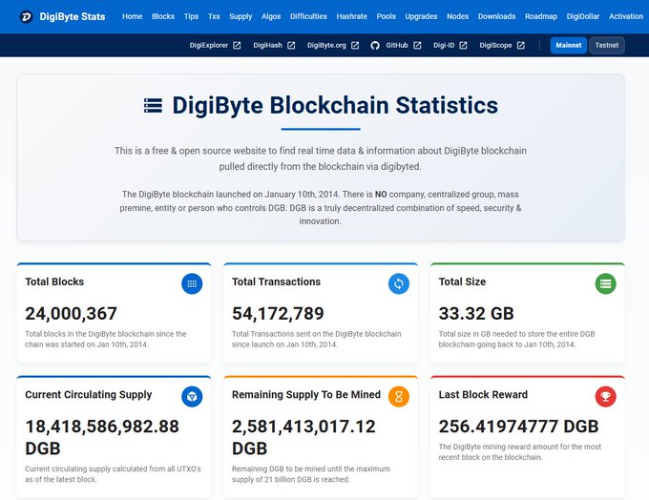Switch to Testnet network
The height and width of the screenshot is (500, 649).
(x=607, y=45)
